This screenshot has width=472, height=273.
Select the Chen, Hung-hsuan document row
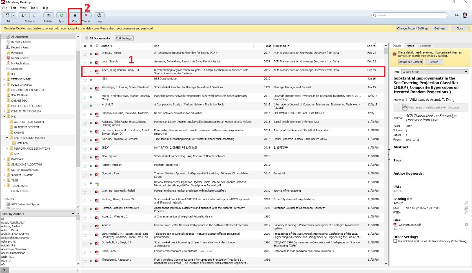[x=233, y=72]
